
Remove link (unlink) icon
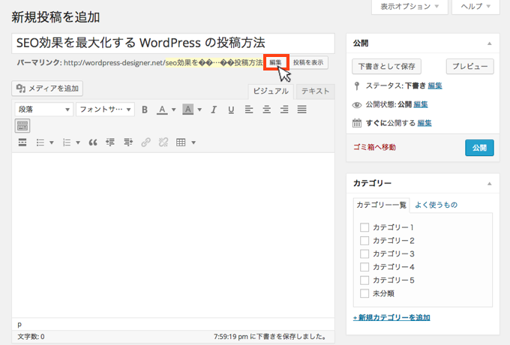pos(163,142)
